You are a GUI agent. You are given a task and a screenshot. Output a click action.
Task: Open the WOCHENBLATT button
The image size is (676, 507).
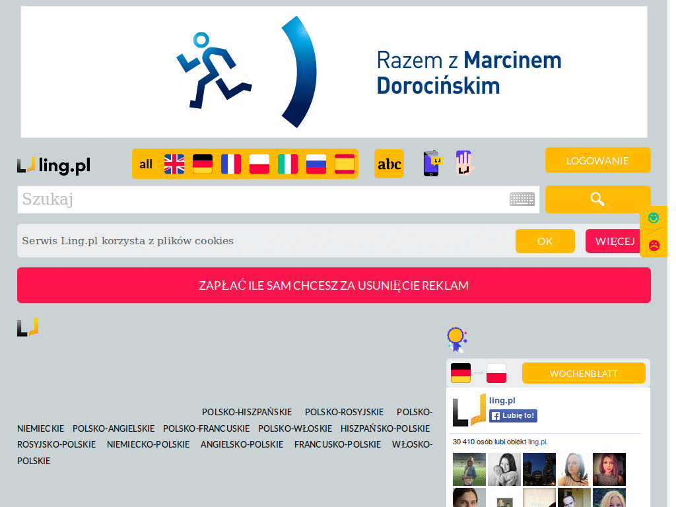click(584, 374)
